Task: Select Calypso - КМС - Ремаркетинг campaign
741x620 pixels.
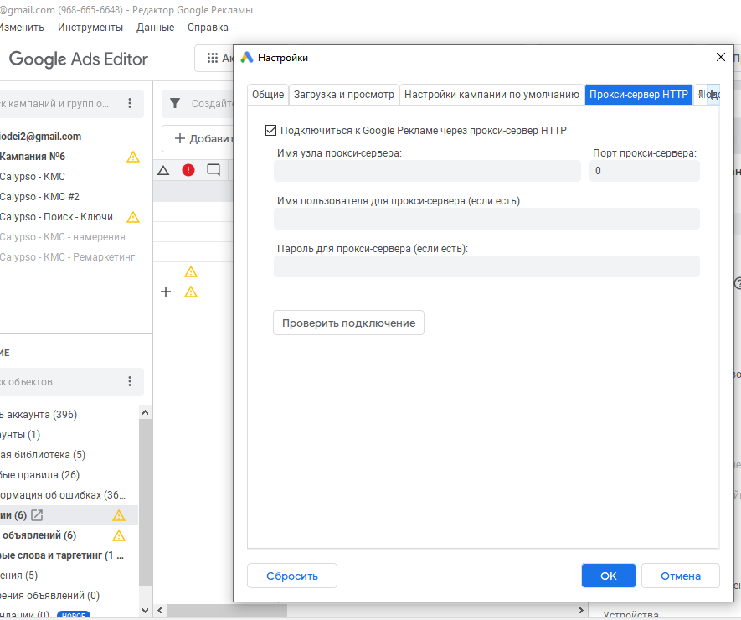Action: (68, 256)
